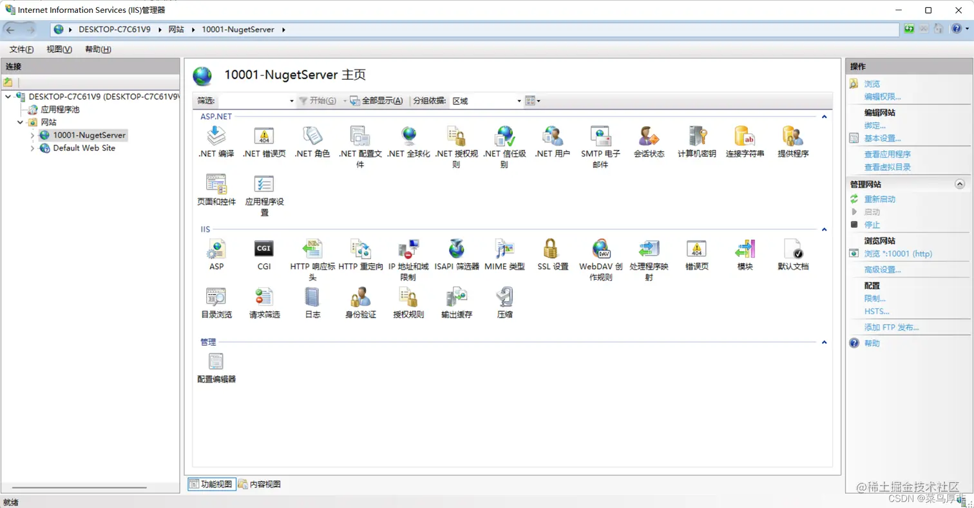This screenshot has width=974, height=508.
Task: Open the .NET 信任级别 feature icon
Action: pyautogui.click(x=504, y=136)
